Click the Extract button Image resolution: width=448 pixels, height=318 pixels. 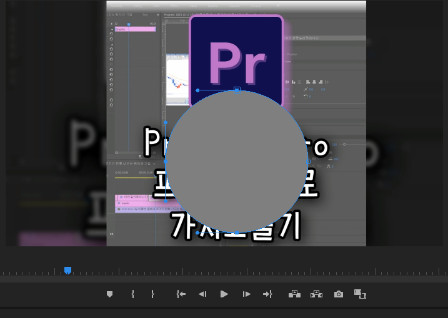[x=316, y=294]
